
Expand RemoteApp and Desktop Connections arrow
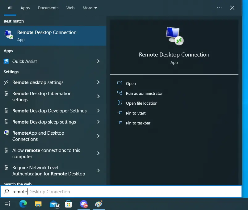point(98,136)
